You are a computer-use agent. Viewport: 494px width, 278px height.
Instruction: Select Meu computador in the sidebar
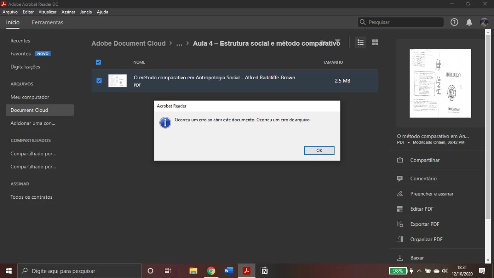(30, 97)
